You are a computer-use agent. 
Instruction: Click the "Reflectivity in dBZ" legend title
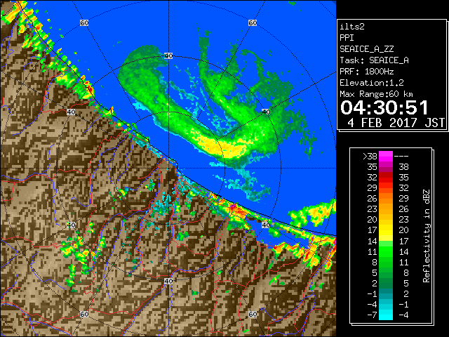click(x=426, y=236)
